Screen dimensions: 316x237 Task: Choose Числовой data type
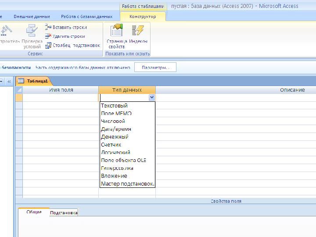coord(127,121)
